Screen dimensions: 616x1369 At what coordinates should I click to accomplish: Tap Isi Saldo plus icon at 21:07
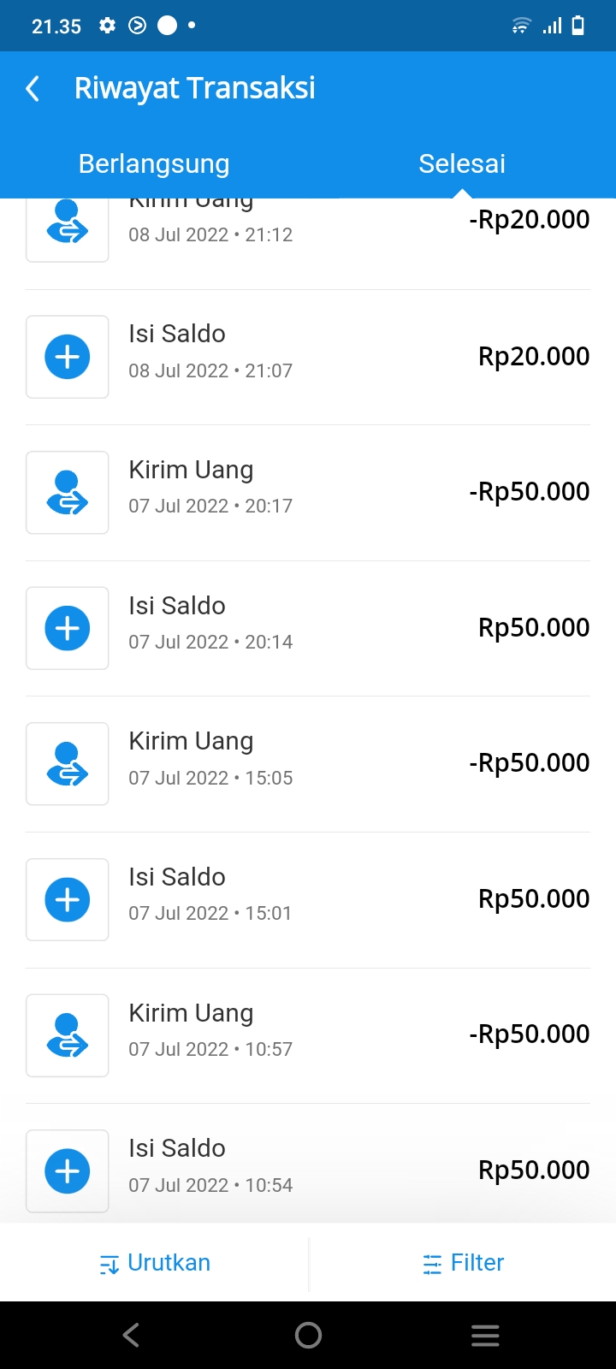click(x=68, y=357)
